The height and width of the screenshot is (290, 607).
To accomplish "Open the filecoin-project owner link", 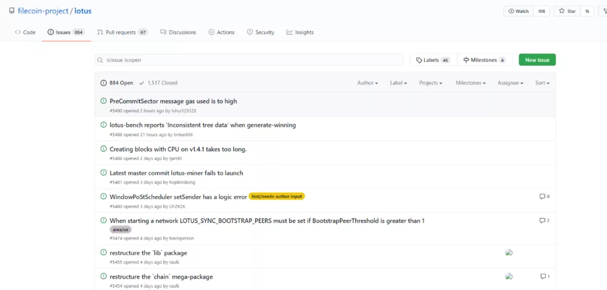I will (x=43, y=11).
